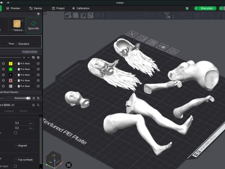This screenshot has width=225, height=169.
Task: Click the plate auto-orient icon beside the X
Action: coord(142,38)
